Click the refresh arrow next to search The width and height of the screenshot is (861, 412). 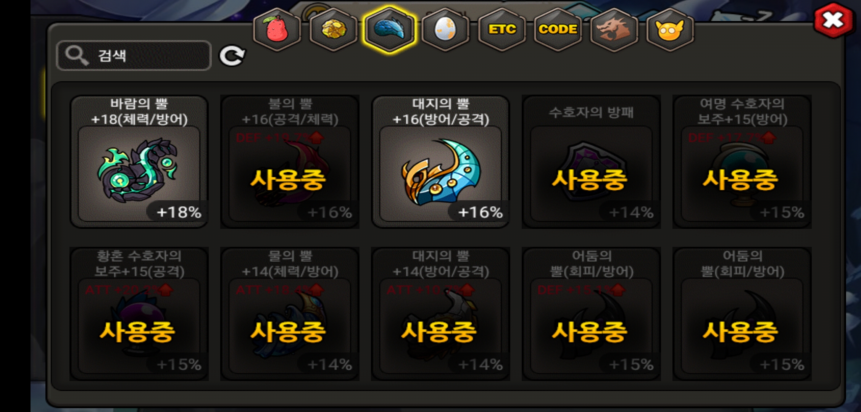tap(232, 56)
